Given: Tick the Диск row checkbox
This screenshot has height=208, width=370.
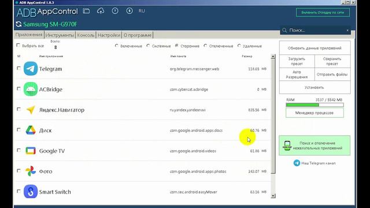Looking at the screenshot, I should click(x=18, y=129).
